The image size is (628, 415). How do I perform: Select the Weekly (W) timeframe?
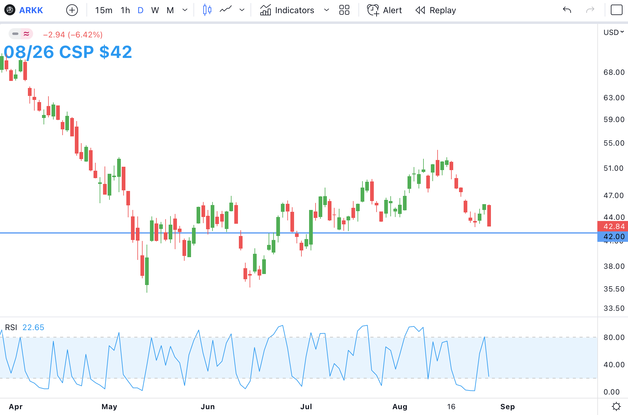pyautogui.click(x=155, y=10)
